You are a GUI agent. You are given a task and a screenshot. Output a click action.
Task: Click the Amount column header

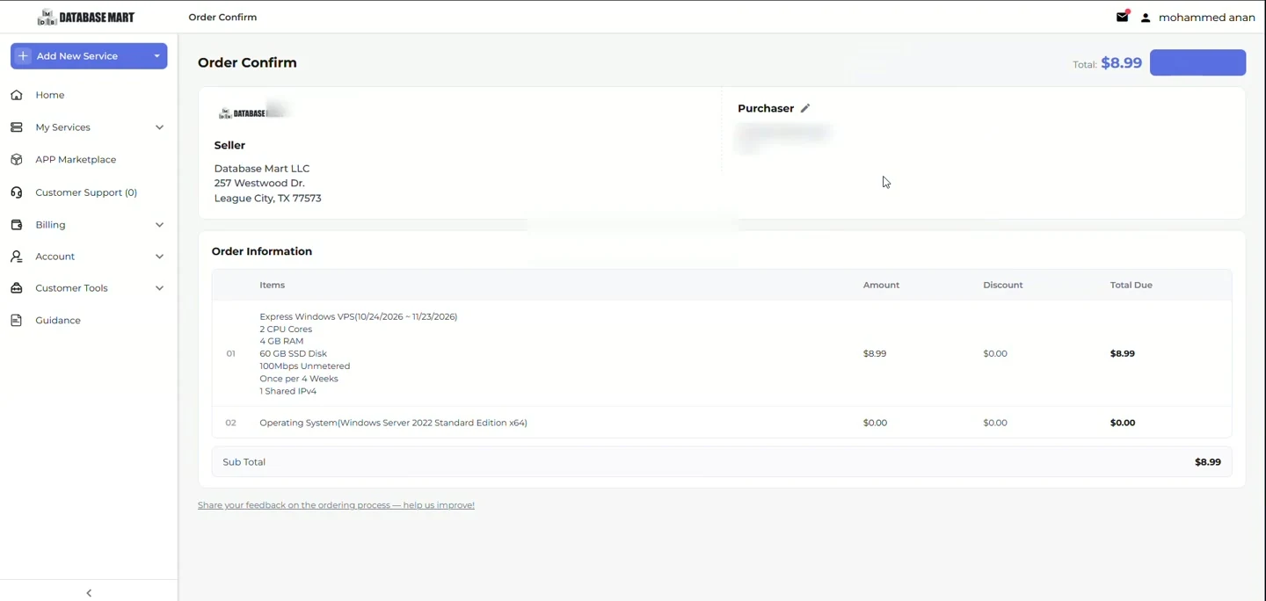coord(881,286)
